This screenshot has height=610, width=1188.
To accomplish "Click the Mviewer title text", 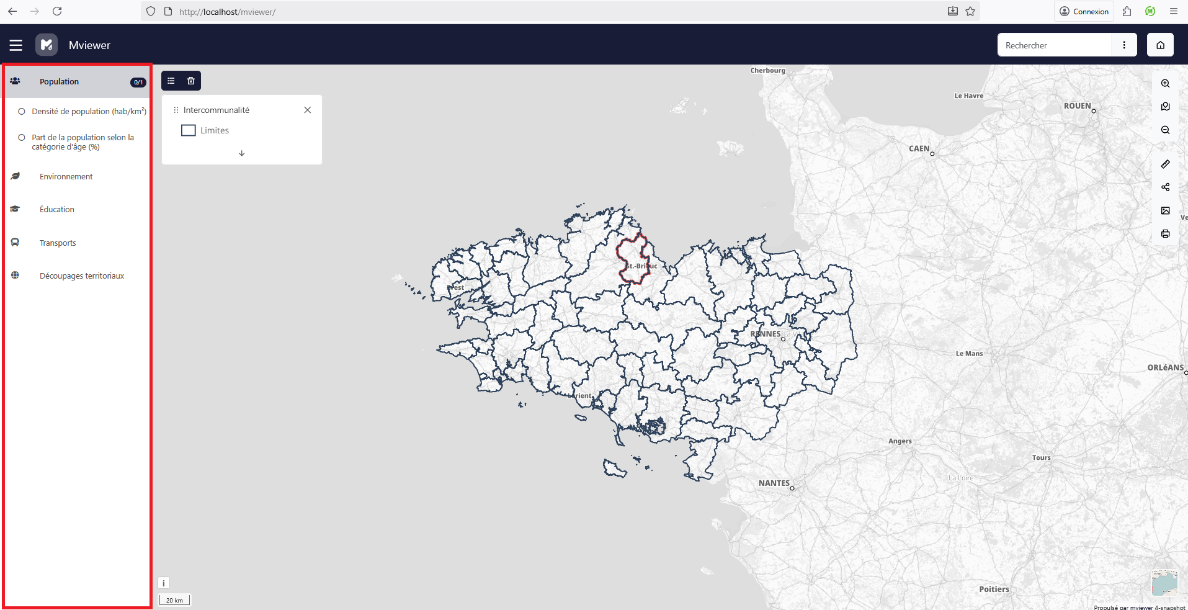I will click(x=89, y=45).
